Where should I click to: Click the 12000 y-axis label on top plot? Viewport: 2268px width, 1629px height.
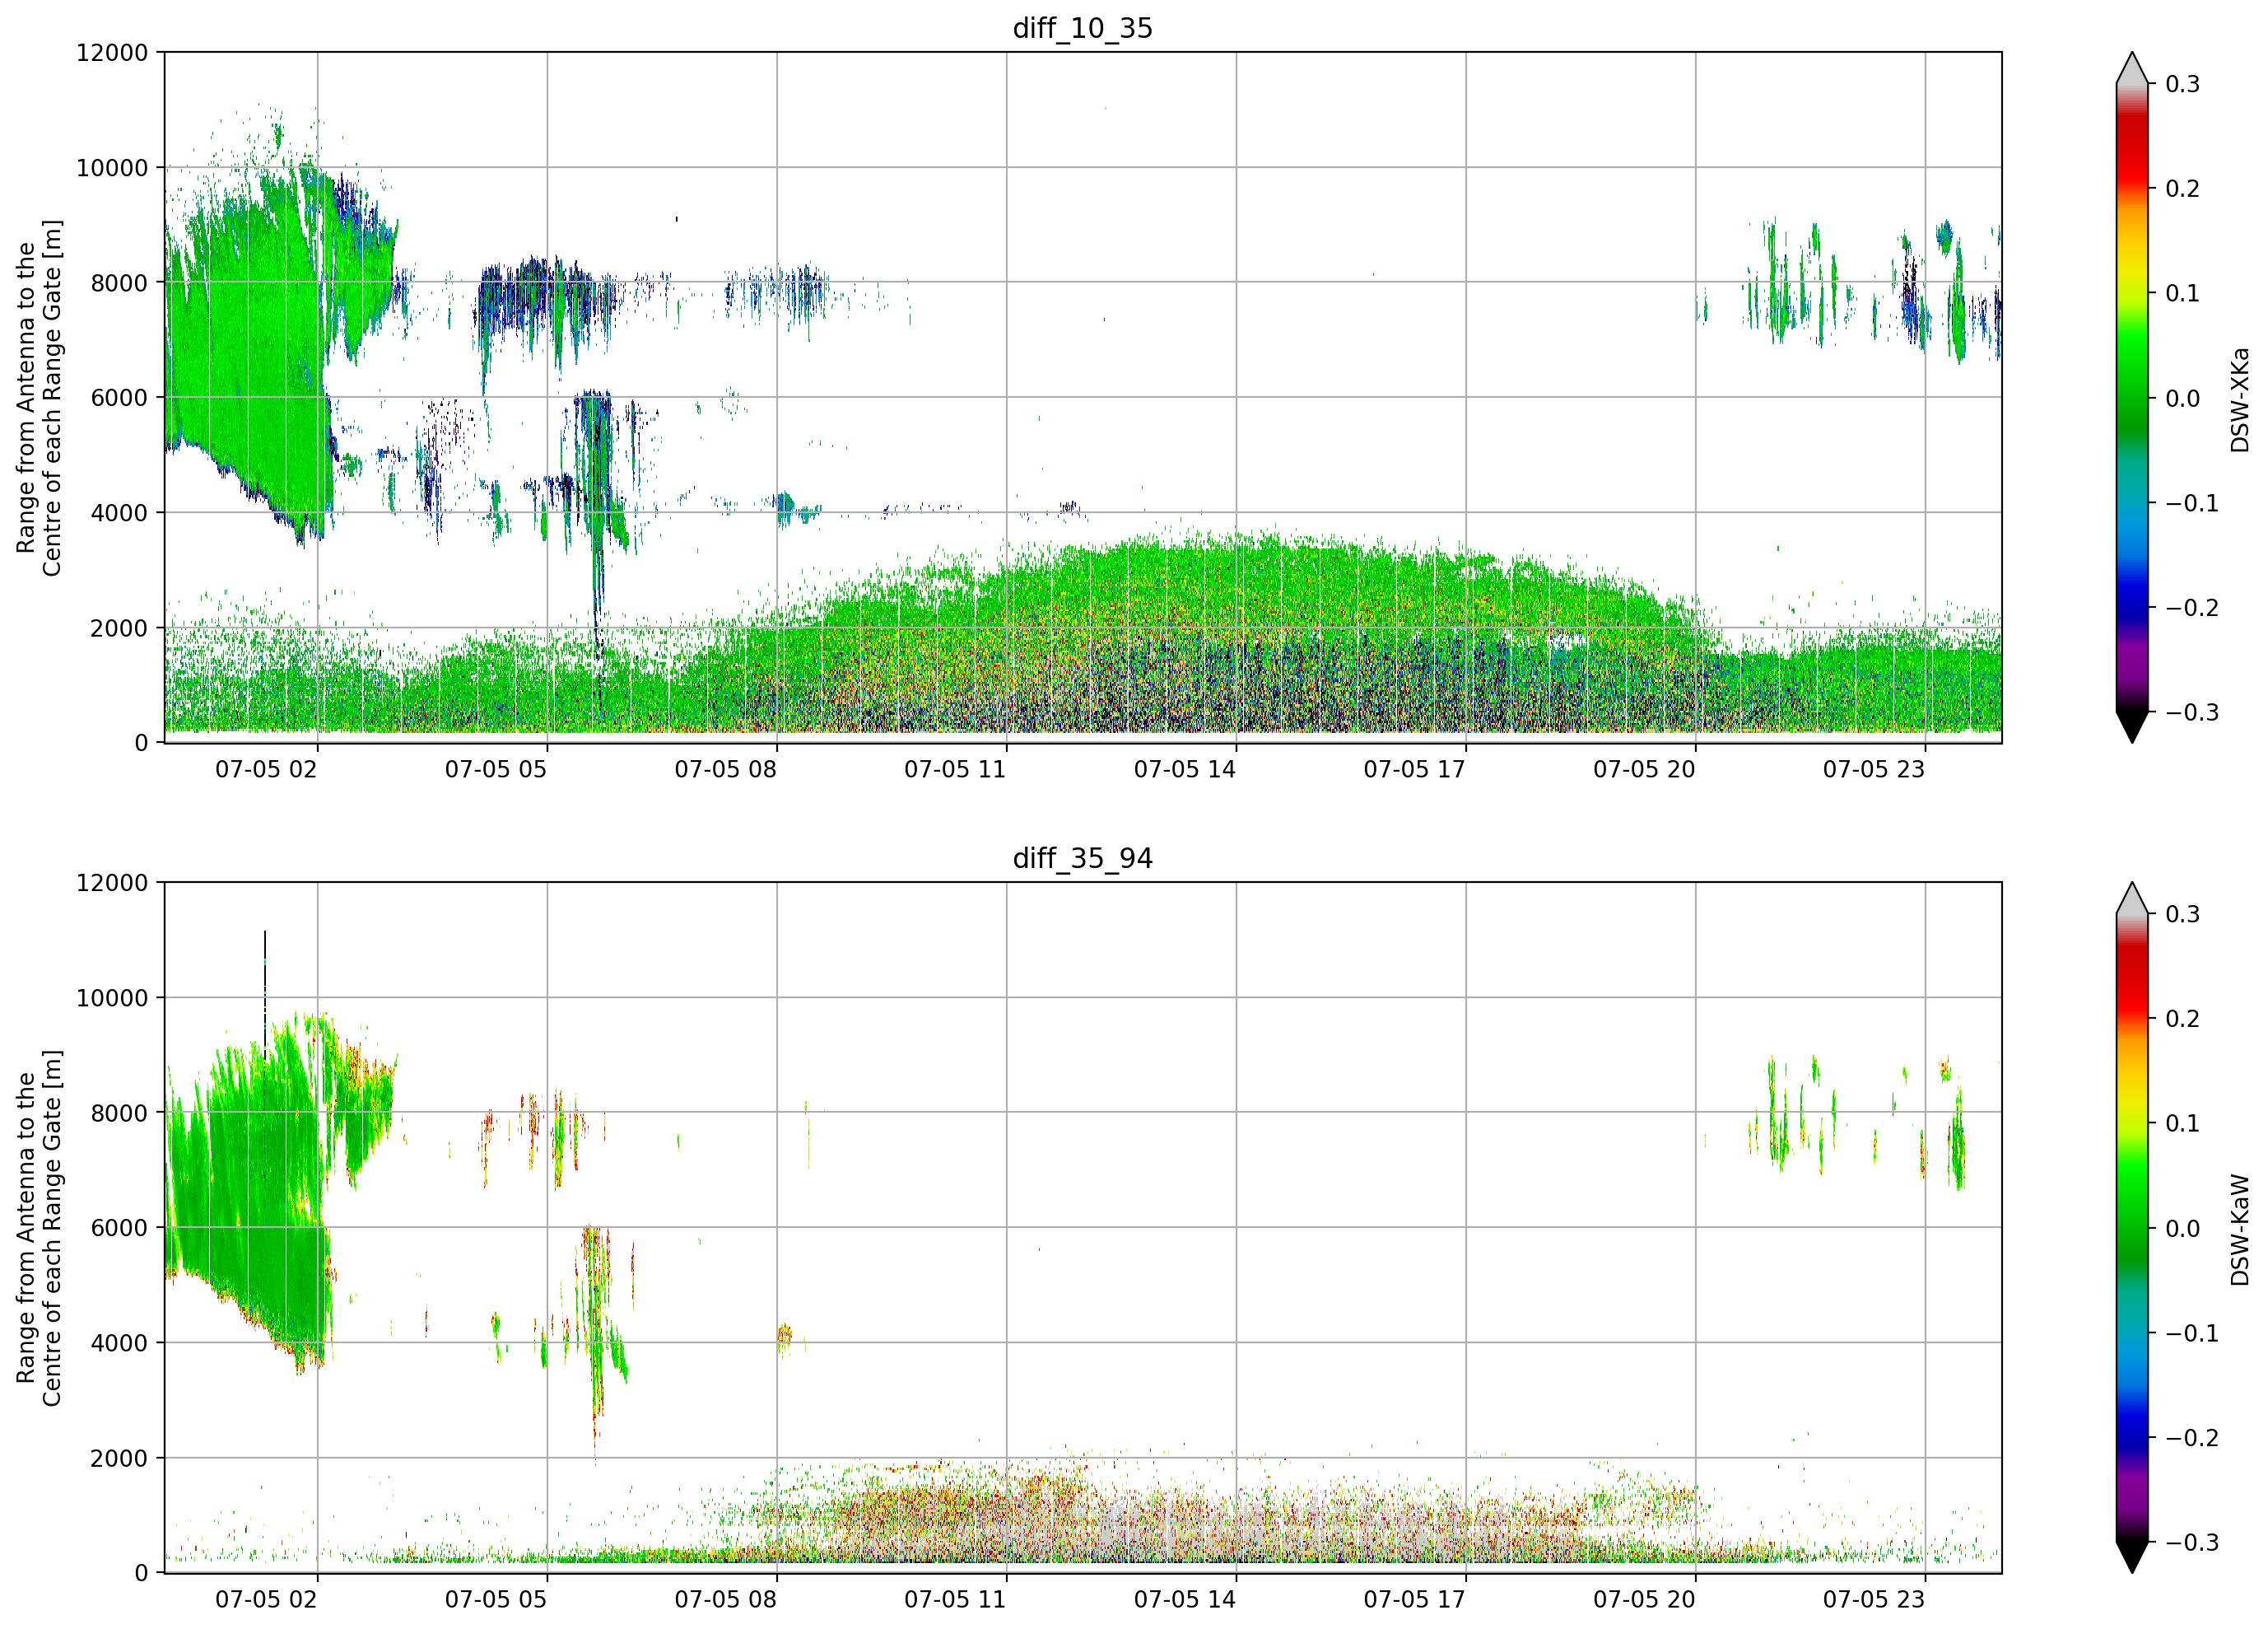point(112,53)
